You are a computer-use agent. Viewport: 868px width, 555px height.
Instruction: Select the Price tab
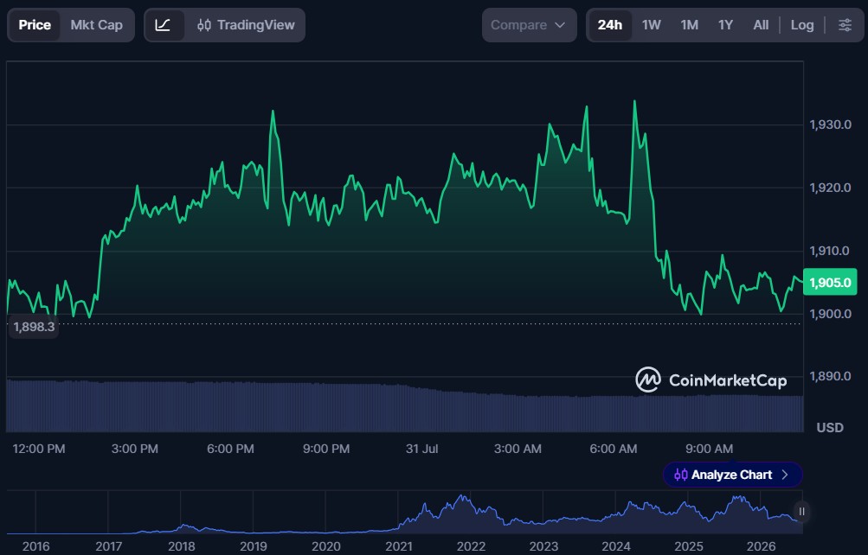pyautogui.click(x=35, y=25)
